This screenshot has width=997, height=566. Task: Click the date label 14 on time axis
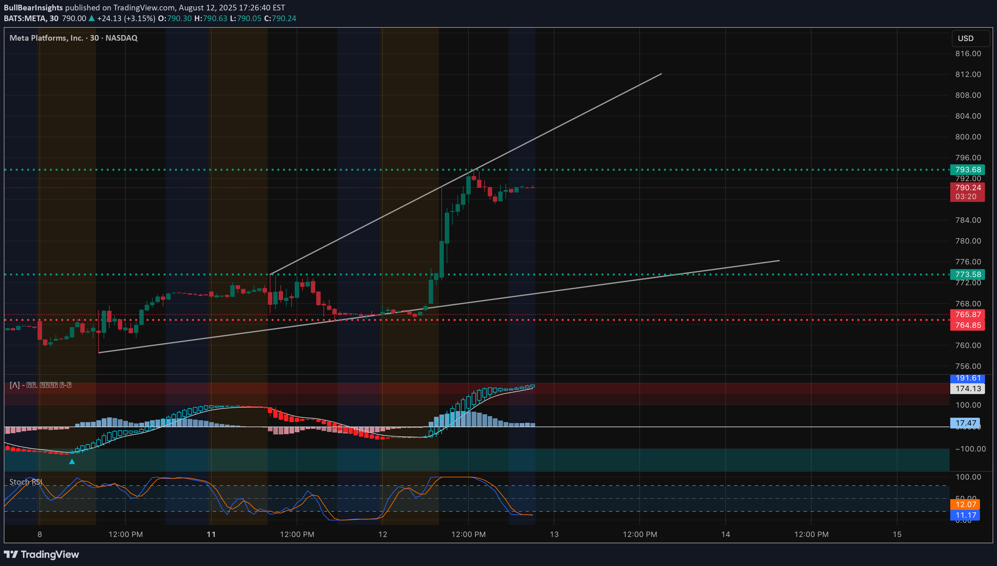(726, 534)
